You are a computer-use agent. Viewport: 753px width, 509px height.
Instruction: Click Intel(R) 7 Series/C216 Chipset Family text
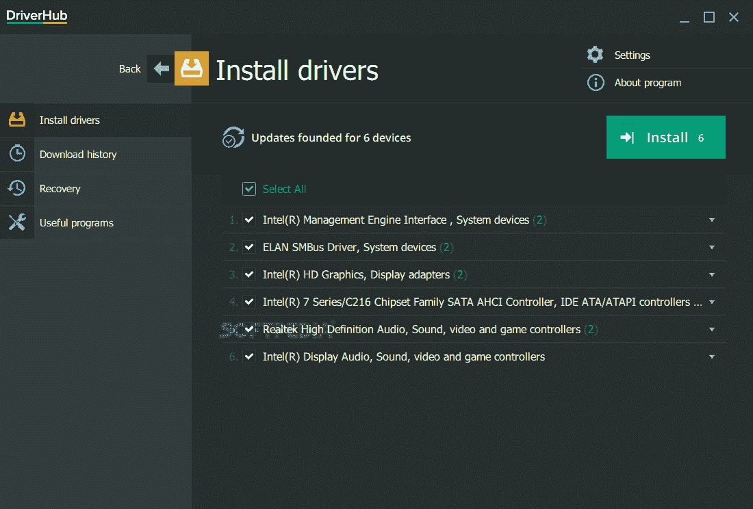tap(482, 302)
